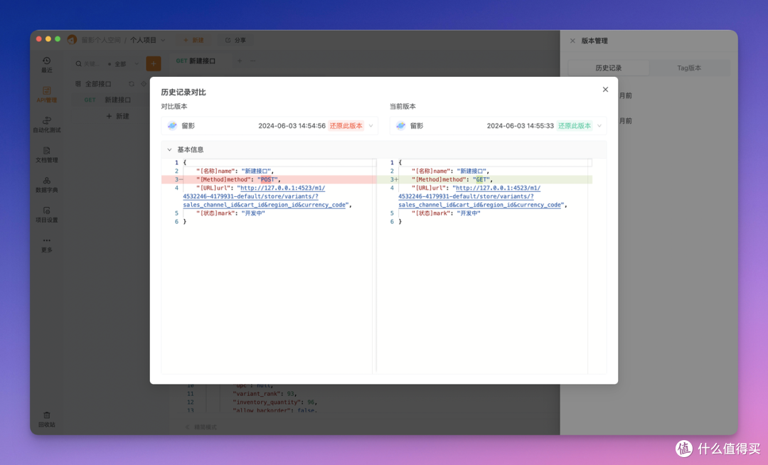Click the highlighted POST value in left pane
Screen dimensions: 768x465
click(268, 180)
